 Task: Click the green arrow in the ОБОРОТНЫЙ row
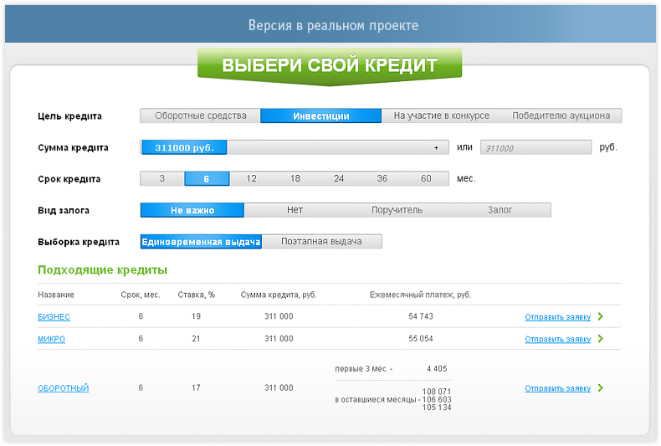pyautogui.click(x=601, y=387)
